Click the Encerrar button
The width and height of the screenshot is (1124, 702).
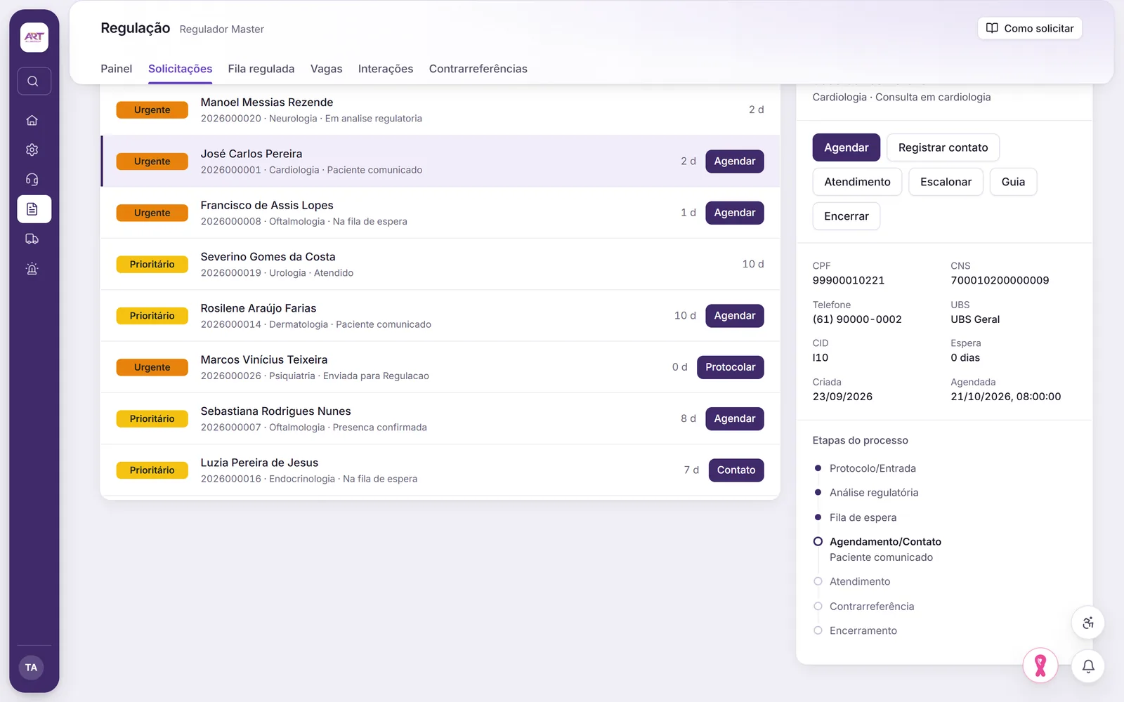pos(847,216)
